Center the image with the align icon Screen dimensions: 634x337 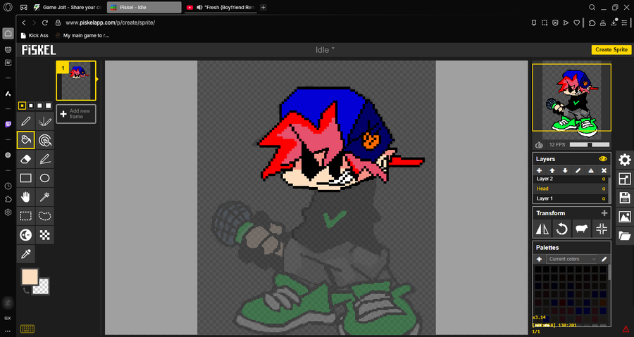point(602,229)
